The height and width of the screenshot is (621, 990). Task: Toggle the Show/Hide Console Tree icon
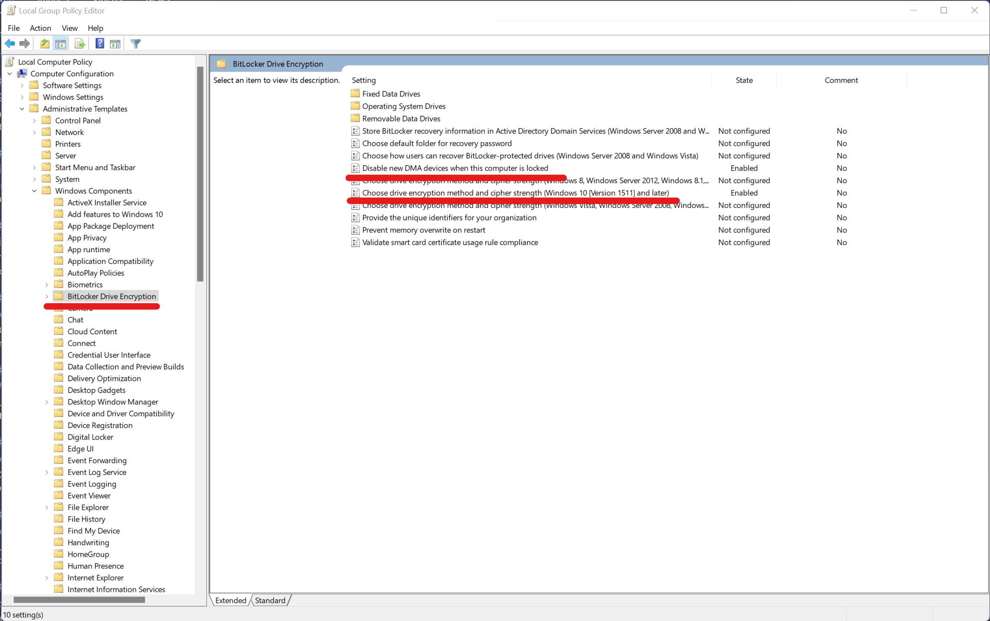click(x=60, y=43)
